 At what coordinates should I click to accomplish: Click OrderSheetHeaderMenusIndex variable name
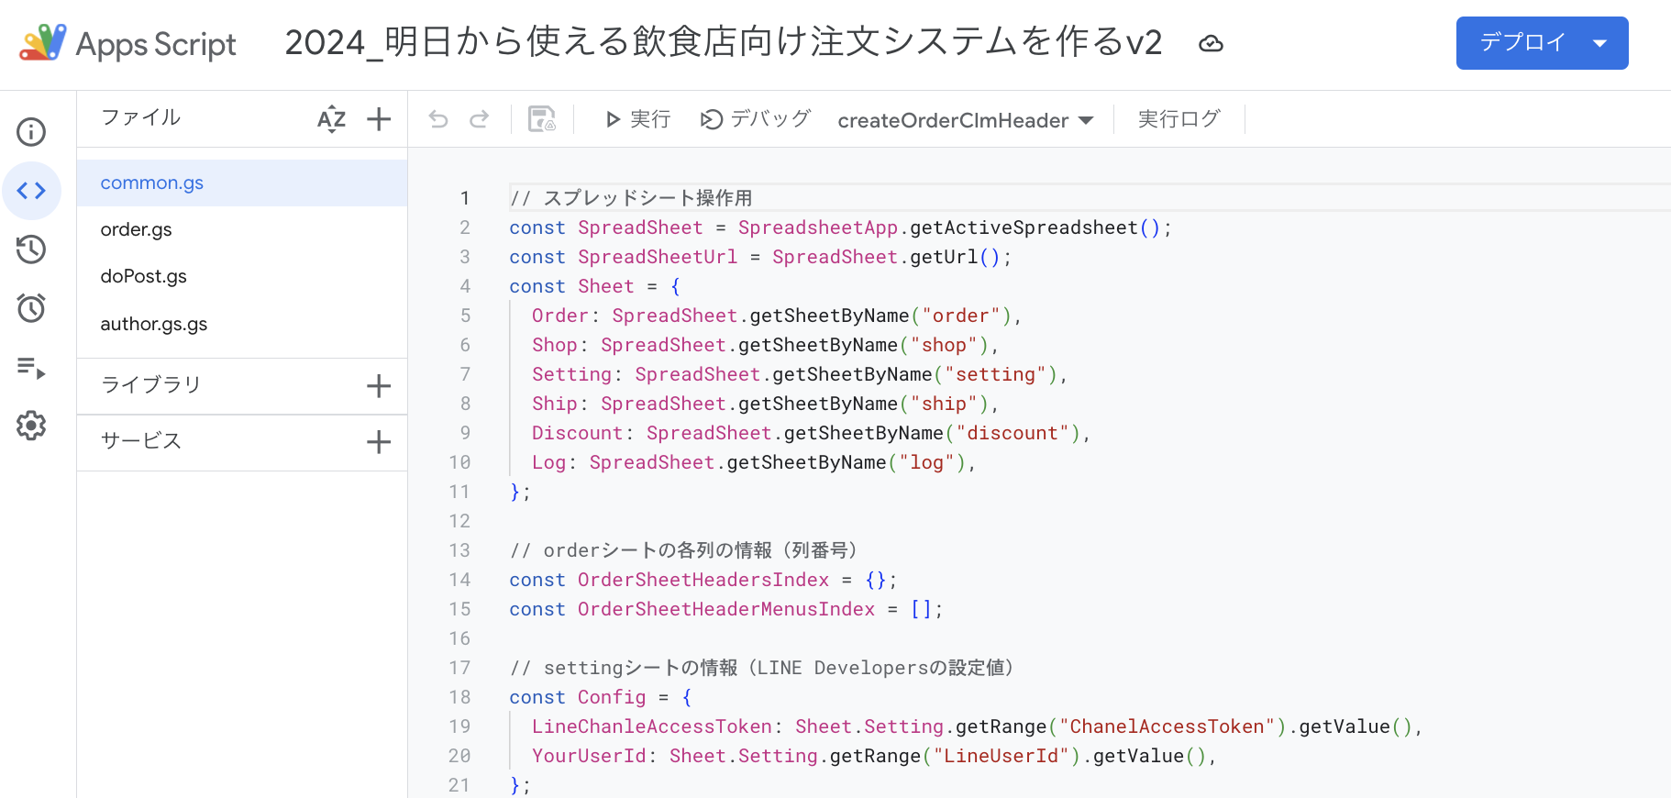(726, 609)
